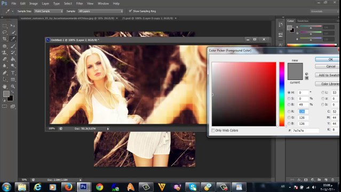Viewport: 341px width, 192px height.
Task: Select the Crop tool
Action: [4, 39]
